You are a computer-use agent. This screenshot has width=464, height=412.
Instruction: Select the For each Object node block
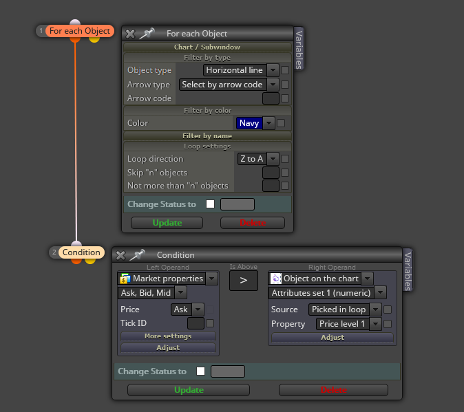pyautogui.click(x=80, y=31)
